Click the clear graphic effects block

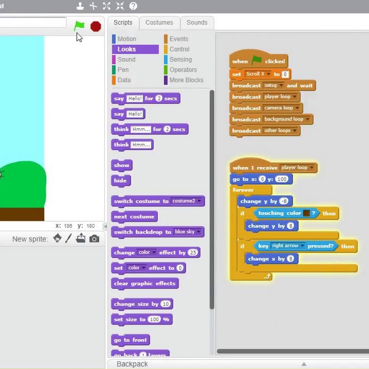pyautogui.click(x=145, y=284)
